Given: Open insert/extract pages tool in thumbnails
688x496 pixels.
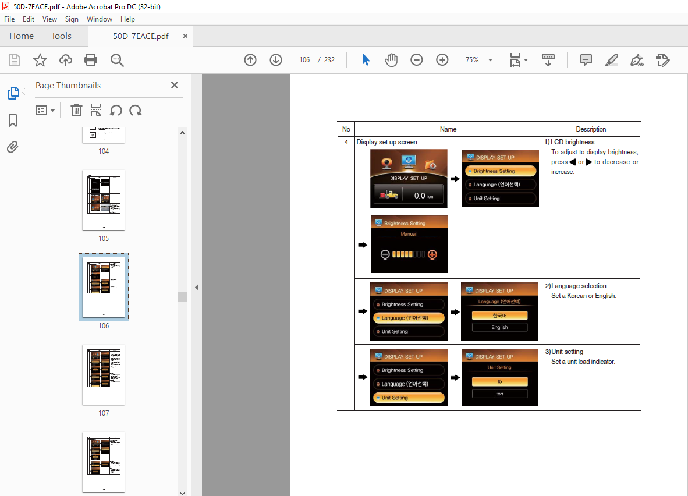Looking at the screenshot, I should [95, 110].
